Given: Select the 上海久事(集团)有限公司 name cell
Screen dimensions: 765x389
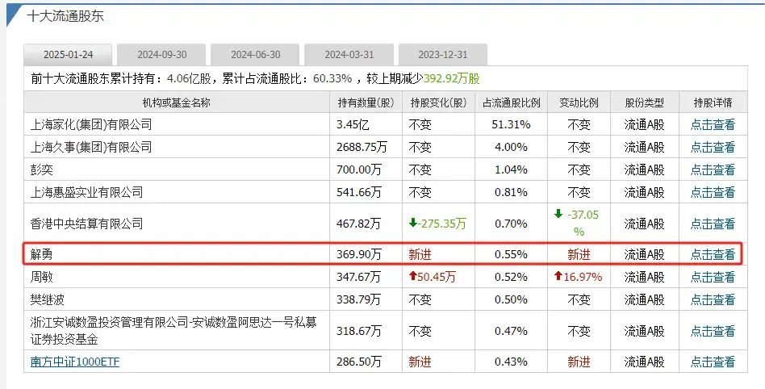Looking at the screenshot, I should tap(177, 147).
